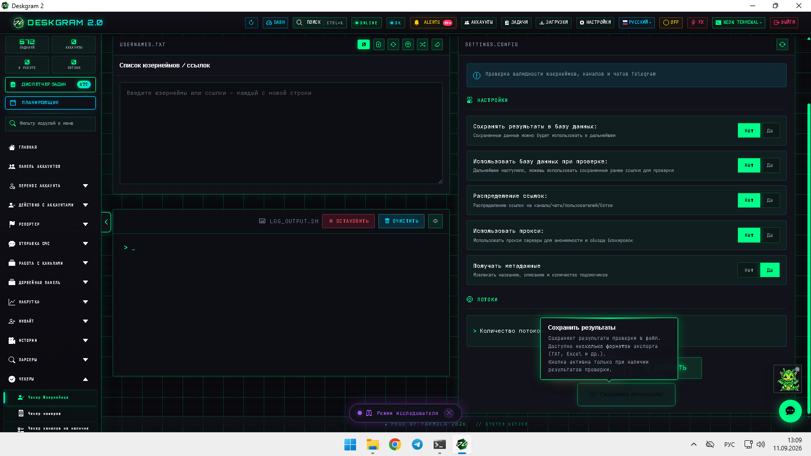811x456 pixels.
Task: Open Google Chrome from the taskbar
Action: [x=395, y=444]
